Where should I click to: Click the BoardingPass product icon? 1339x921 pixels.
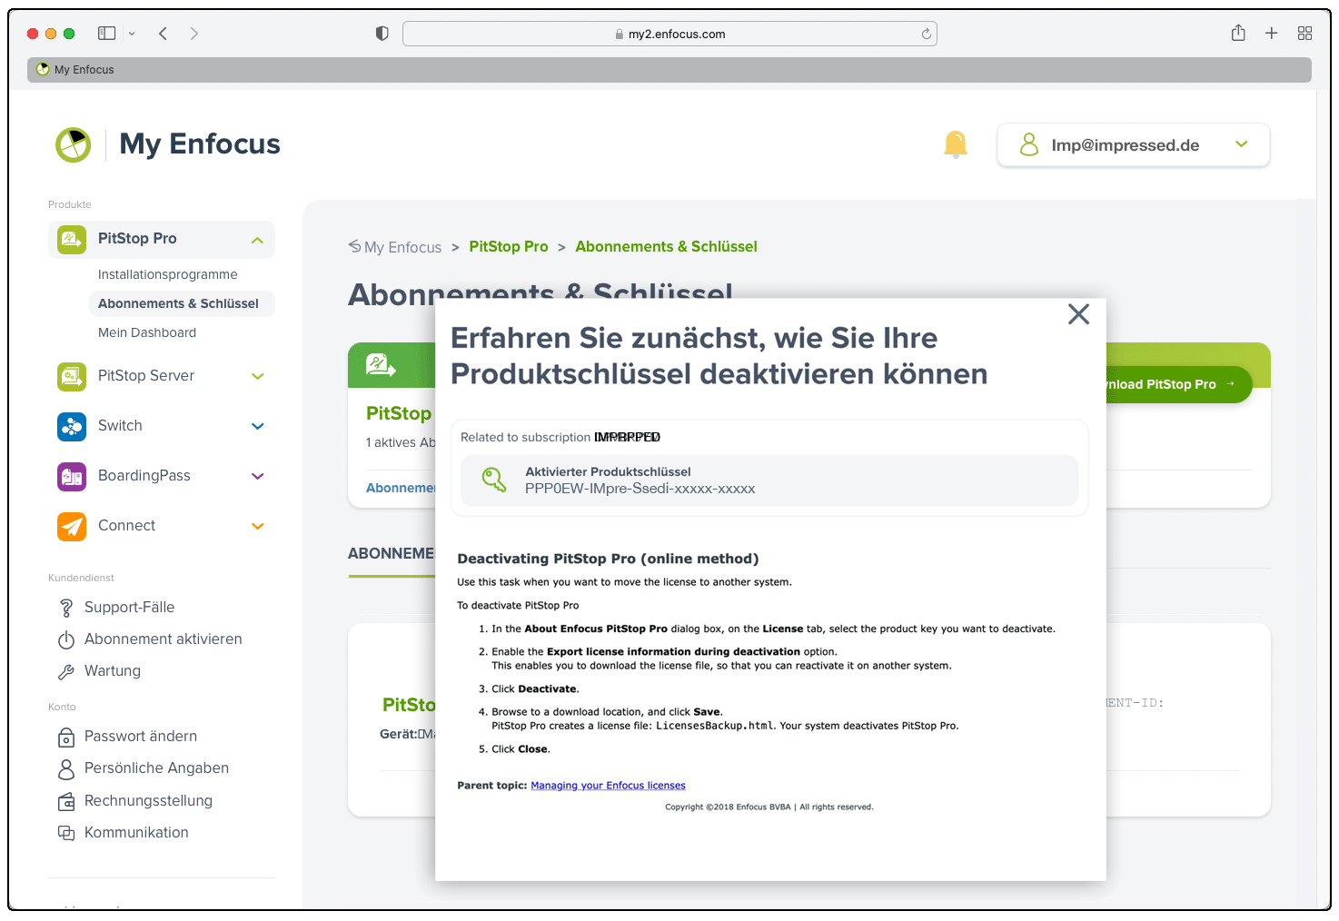click(x=72, y=476)
